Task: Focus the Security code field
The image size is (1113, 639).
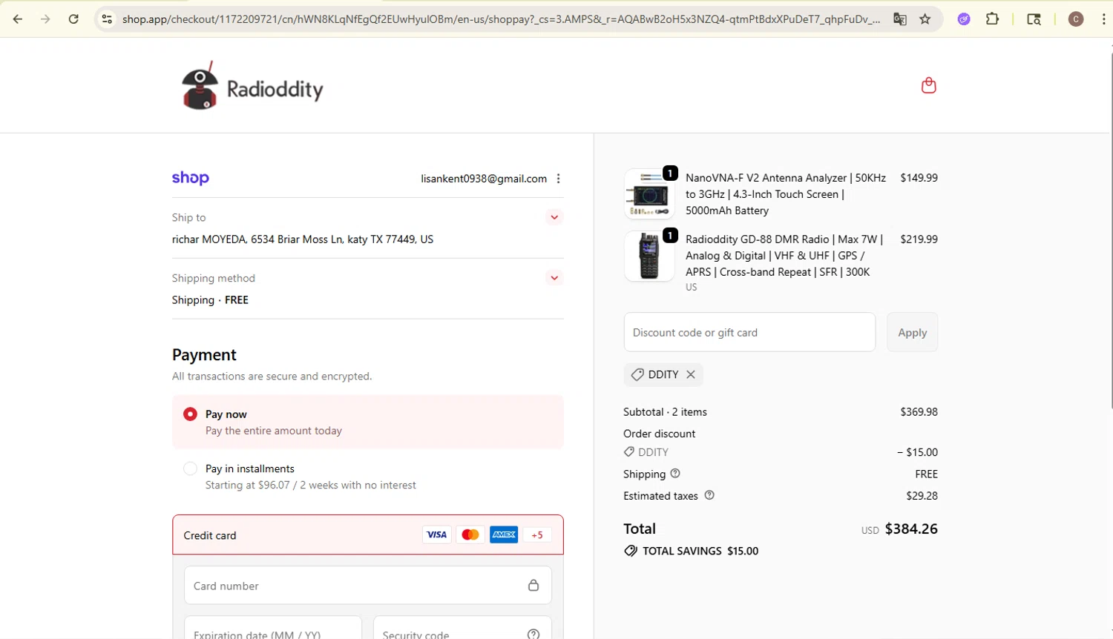Action: pyautogui.click(x=462, y=629)
